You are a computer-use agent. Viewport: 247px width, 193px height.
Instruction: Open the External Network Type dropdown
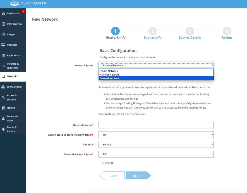coord(156,154)
